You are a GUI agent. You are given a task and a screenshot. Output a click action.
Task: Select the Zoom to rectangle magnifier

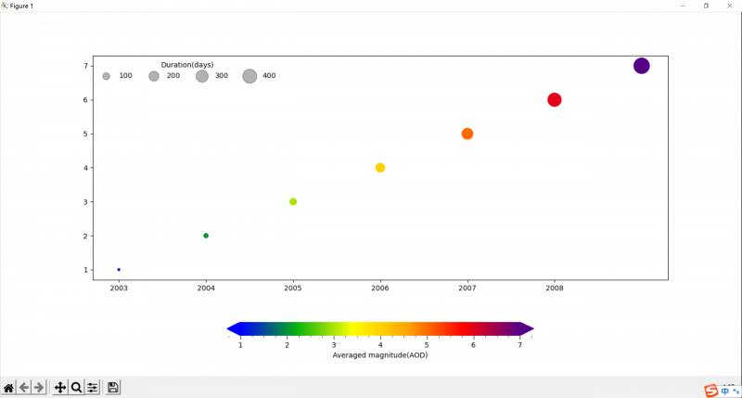click(76, 388)
